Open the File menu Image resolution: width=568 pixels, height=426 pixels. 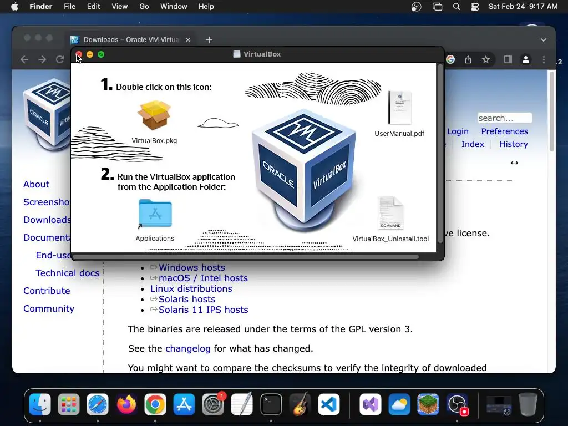[69, 7]
